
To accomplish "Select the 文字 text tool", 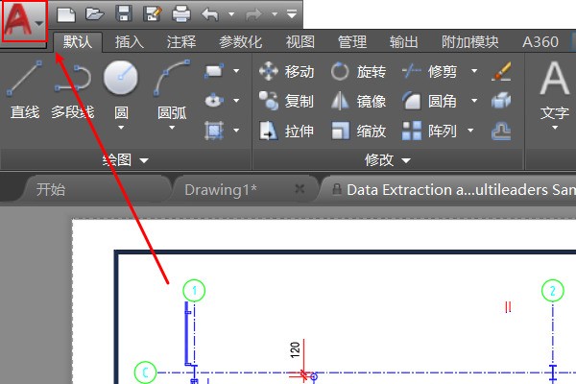I will click(555, 90).
